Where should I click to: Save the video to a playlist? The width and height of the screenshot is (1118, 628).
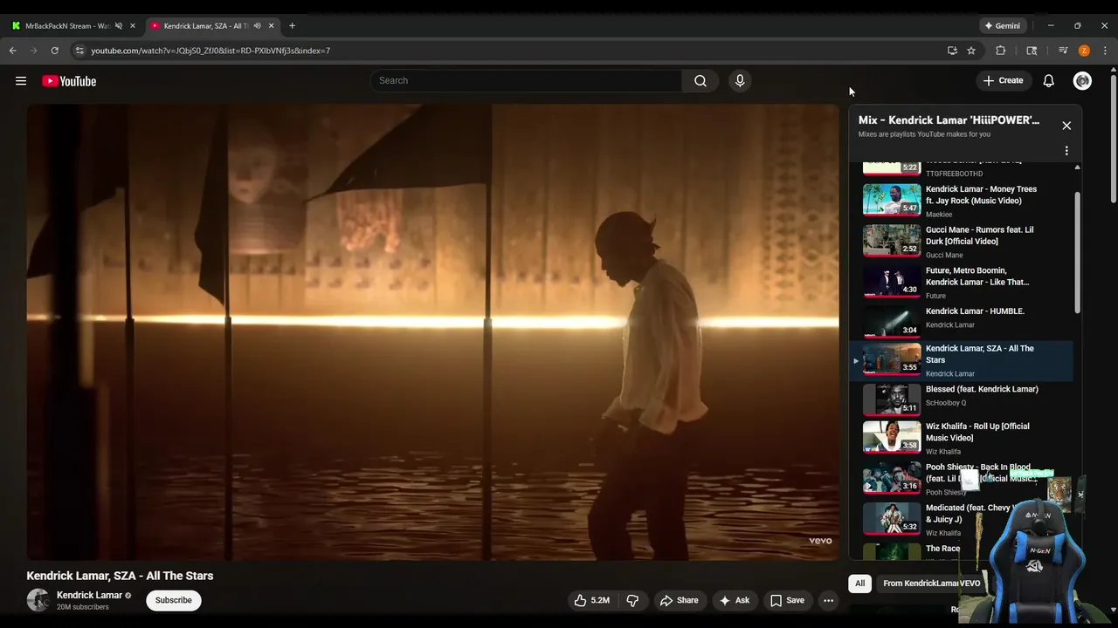[x=787, y=600]
